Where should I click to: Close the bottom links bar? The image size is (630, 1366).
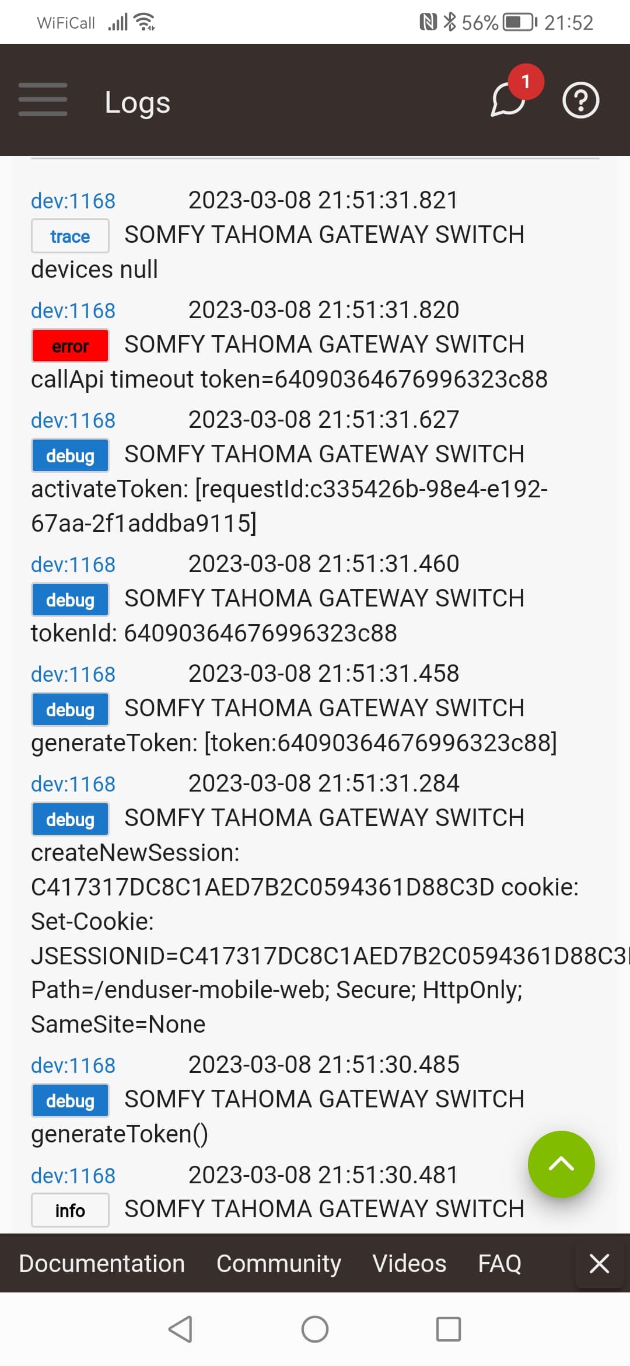tap(599, 1264)
